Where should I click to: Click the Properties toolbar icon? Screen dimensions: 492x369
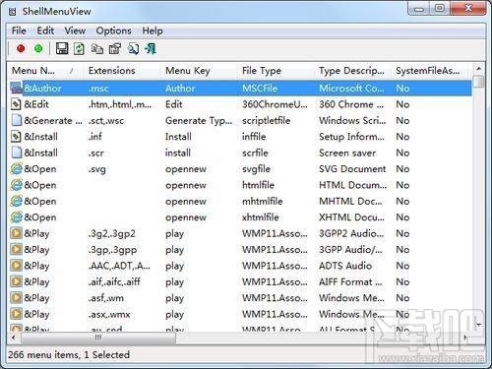click(115, 49)
